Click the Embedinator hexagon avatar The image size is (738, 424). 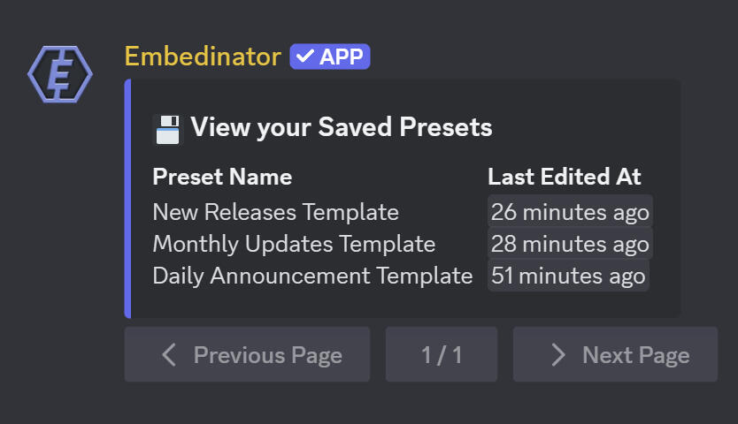[x=60, y=74]
